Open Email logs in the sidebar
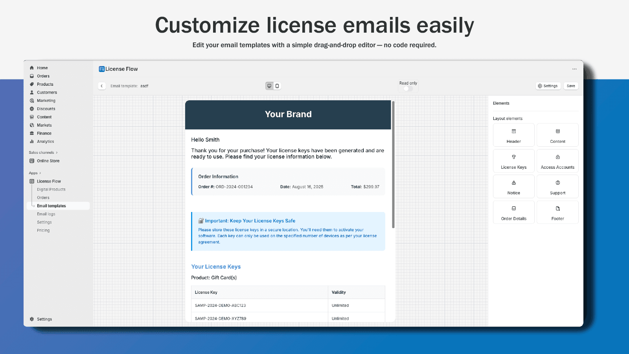629x354 pixels. pos(46,214)
